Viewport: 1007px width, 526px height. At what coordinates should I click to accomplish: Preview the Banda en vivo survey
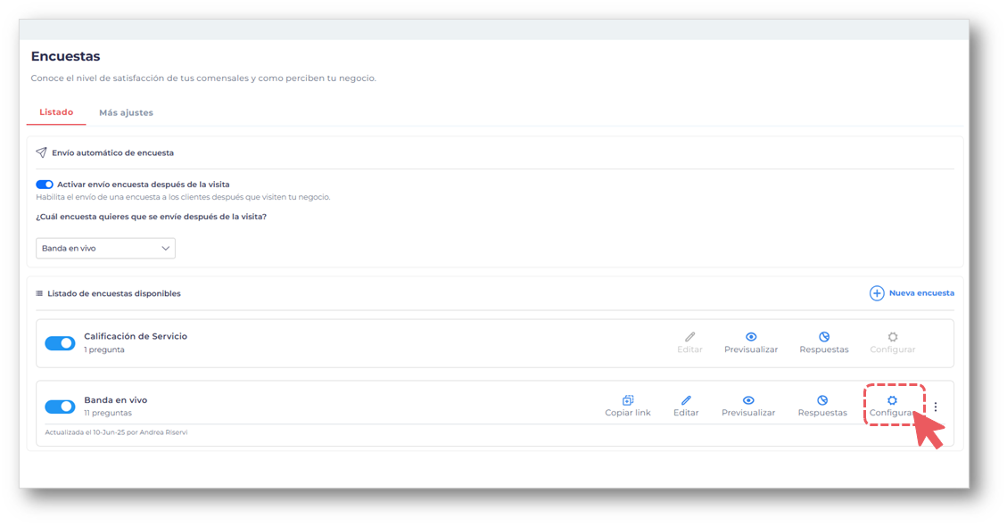pos(748,401)
